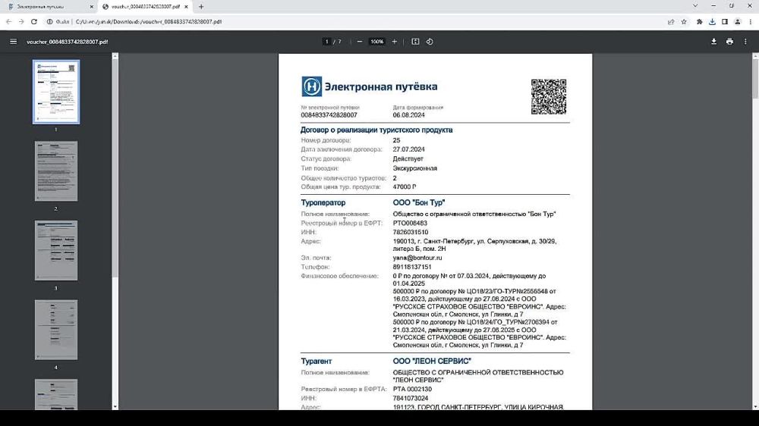Click ООО "ЛЕОН СЕРВИС" heading

click(x=432, y=362)
